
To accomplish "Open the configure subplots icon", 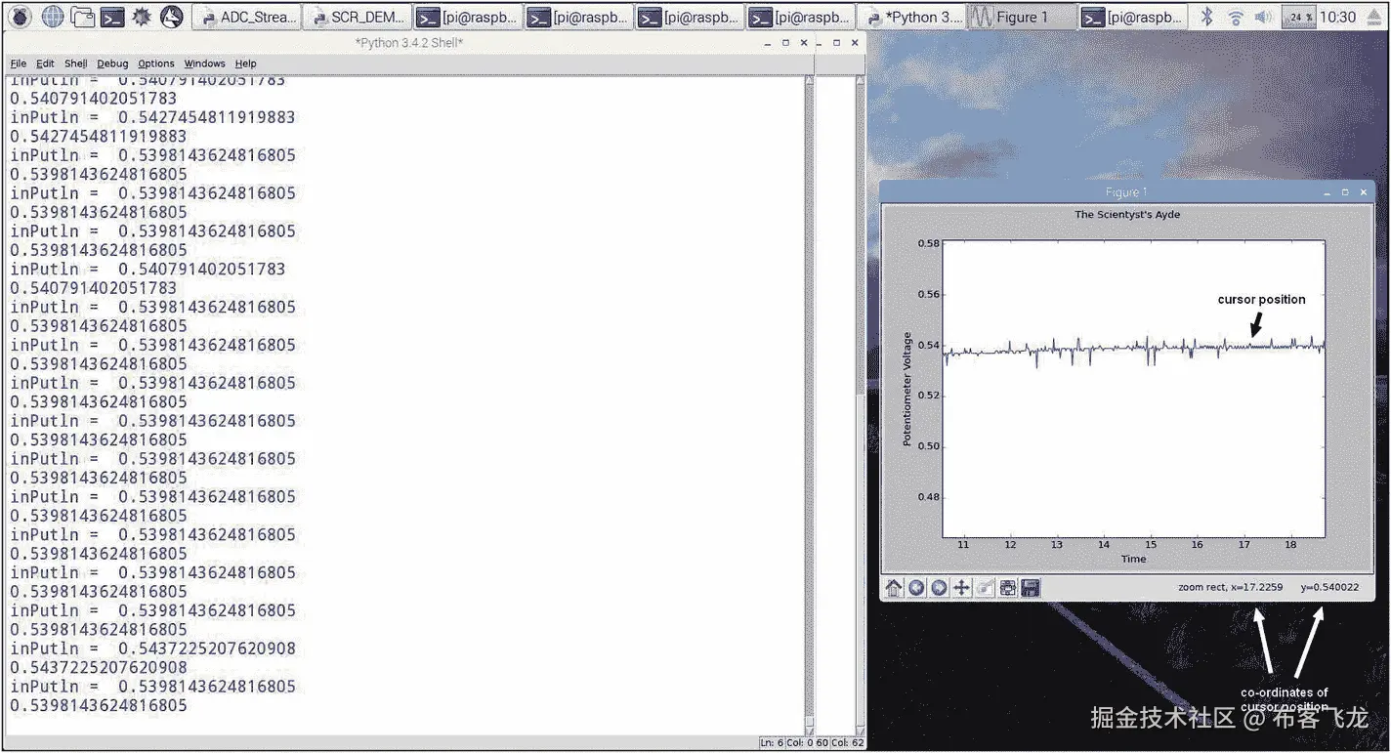I will [1006, 587].
